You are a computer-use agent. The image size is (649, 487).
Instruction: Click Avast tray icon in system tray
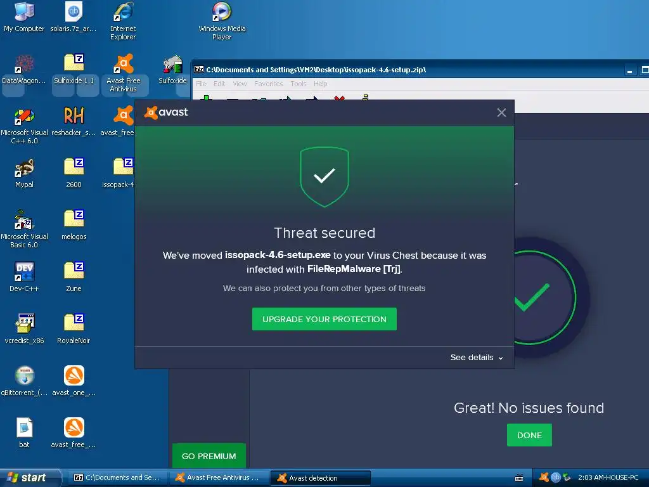(x=544, y=477)
